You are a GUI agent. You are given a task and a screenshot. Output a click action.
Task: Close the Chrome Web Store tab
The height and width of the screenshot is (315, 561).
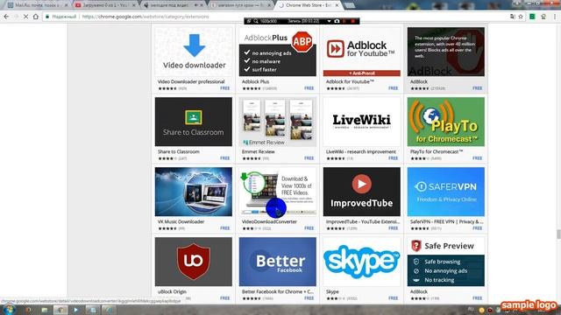tap(337, 5)
